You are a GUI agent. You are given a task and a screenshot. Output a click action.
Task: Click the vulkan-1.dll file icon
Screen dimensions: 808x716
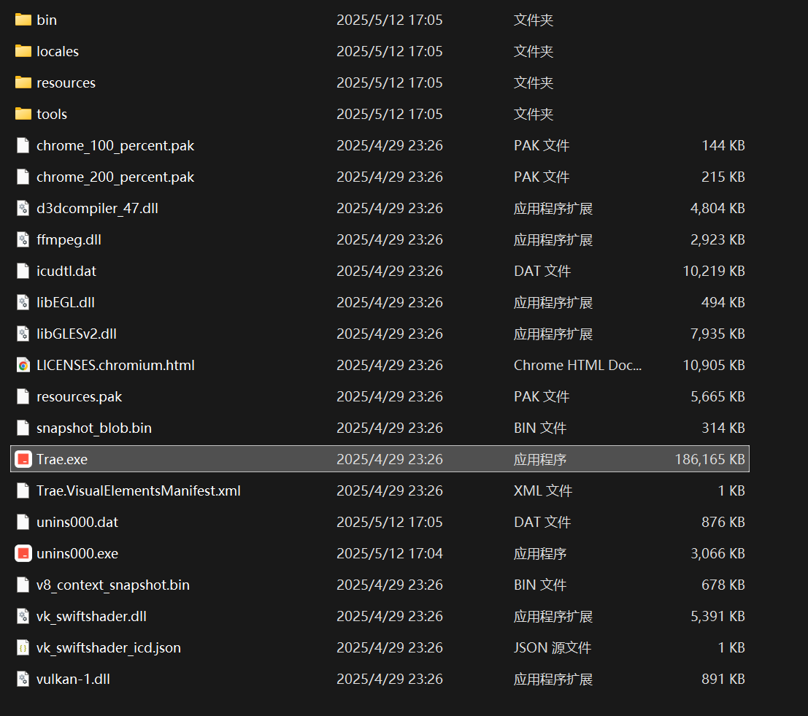click(x=23, y=679)
